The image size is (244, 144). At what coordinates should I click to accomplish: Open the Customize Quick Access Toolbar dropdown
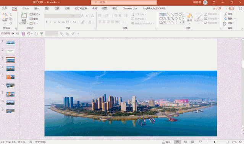click(x=78, y=34)
